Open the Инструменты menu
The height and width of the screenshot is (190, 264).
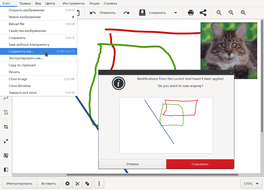click(74, 3)
